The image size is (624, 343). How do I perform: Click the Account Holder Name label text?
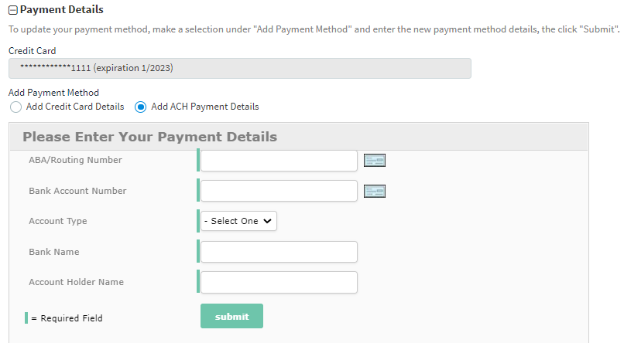[76, 282]
